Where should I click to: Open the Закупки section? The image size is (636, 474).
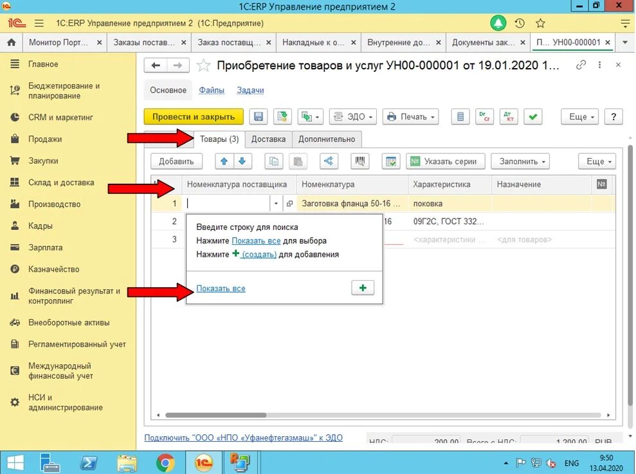pos(43,161)
